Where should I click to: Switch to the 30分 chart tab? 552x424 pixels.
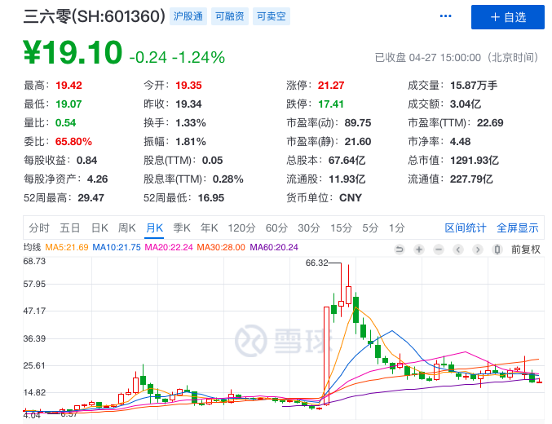[309, 227]
